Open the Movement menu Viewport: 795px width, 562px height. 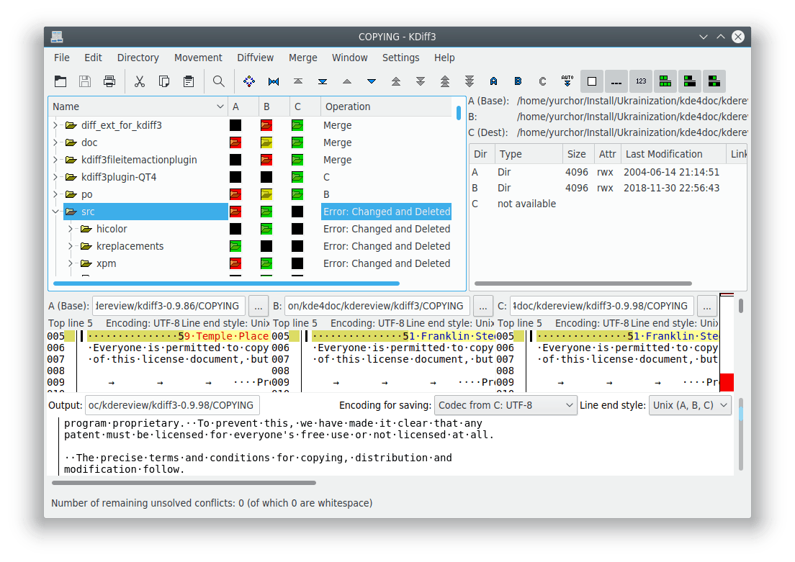click(x=198, y=58)
